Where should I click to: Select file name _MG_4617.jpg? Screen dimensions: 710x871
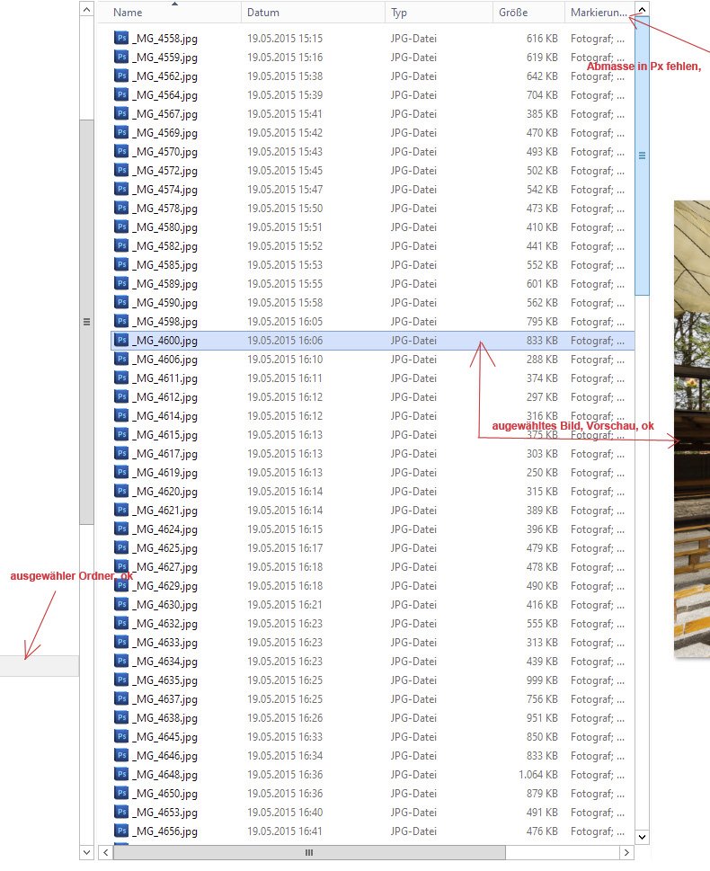click(166, 454)
